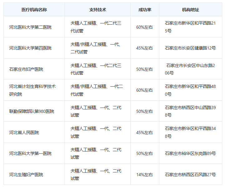Click the 成功率 column header
Viewport: 226px width, 188px height.
(145, 10)
